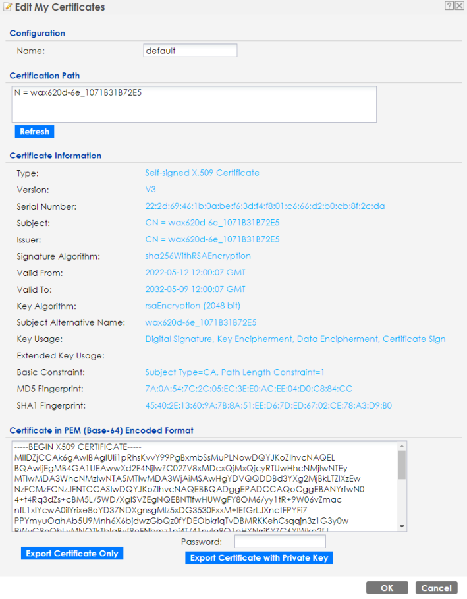Click the MD5 Fingerprint value
The height and width of the screenshot is (599, 467).
pyautogui.click(x=248, y=389)
